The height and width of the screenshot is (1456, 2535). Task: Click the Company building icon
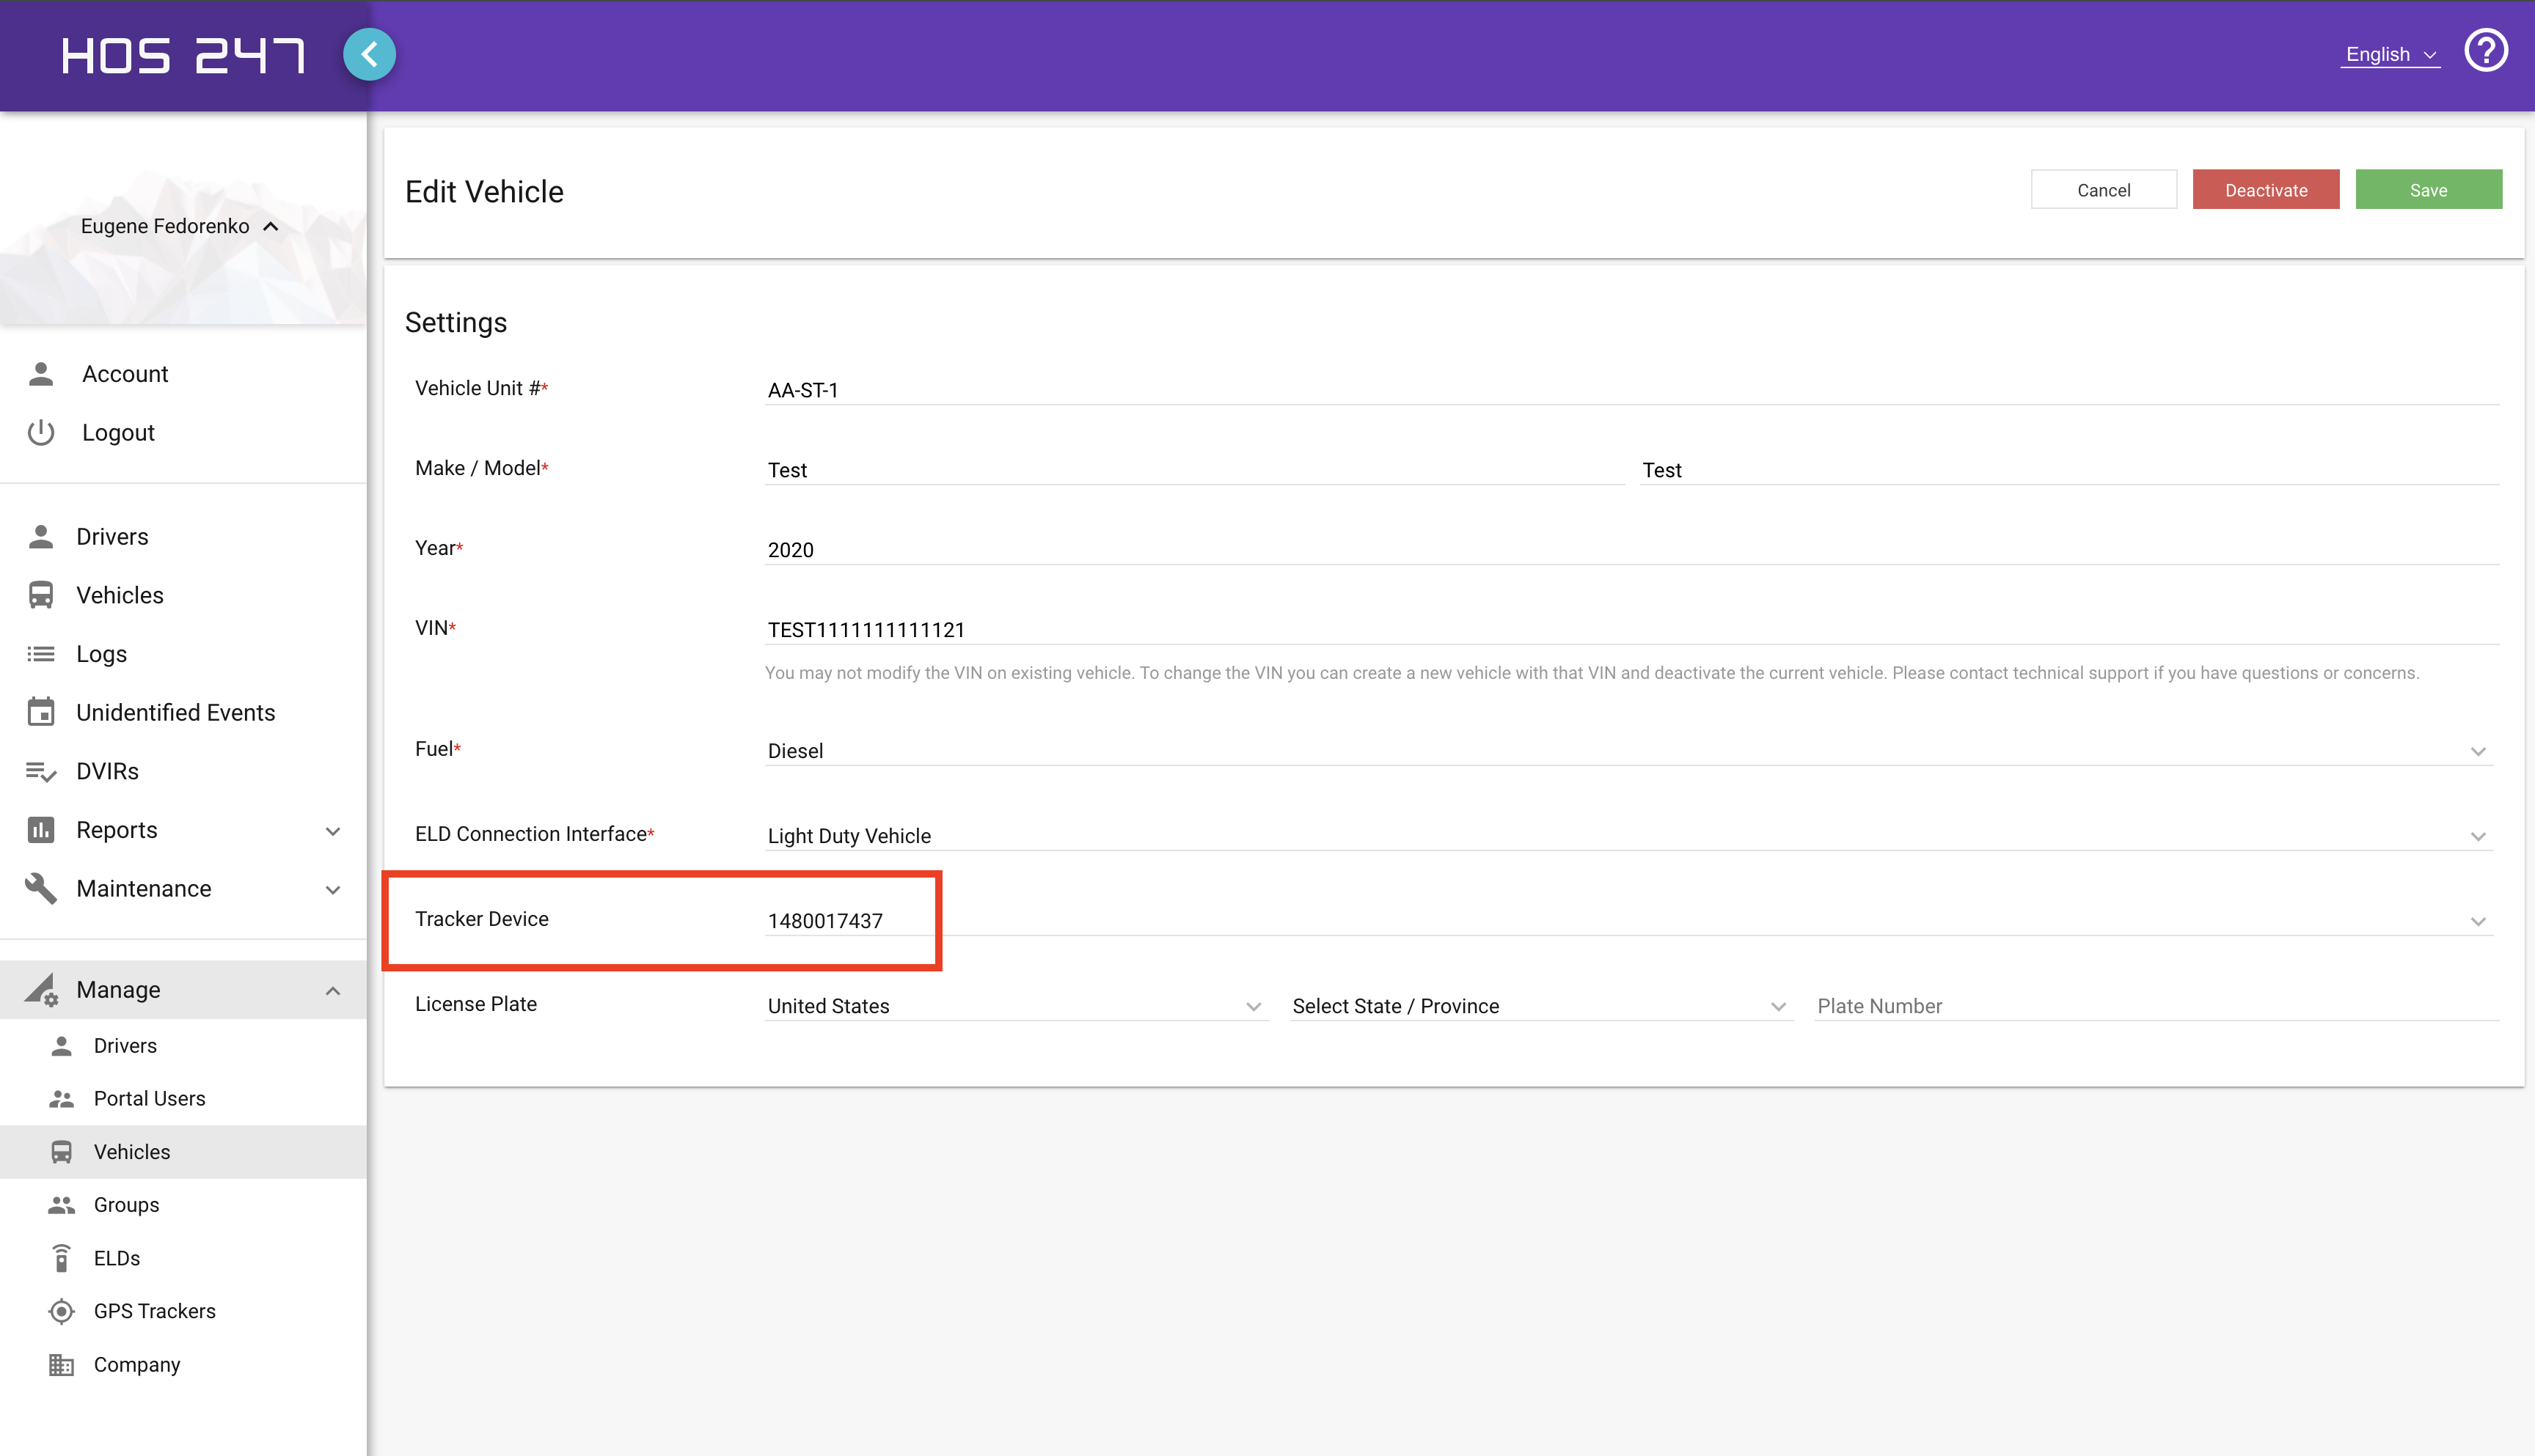(62, 1365)
